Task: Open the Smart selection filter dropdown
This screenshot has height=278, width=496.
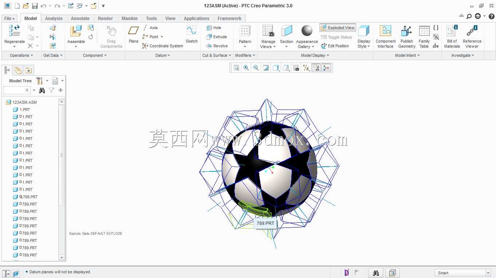Action: [x=488, y=273]
